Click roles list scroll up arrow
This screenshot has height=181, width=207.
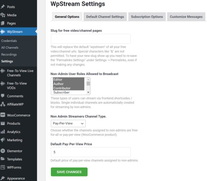click(88, 80)
